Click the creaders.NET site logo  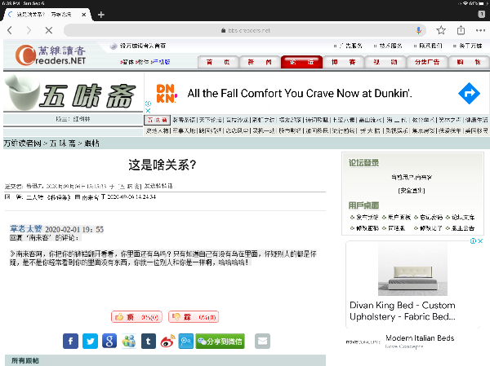[51, 55]
